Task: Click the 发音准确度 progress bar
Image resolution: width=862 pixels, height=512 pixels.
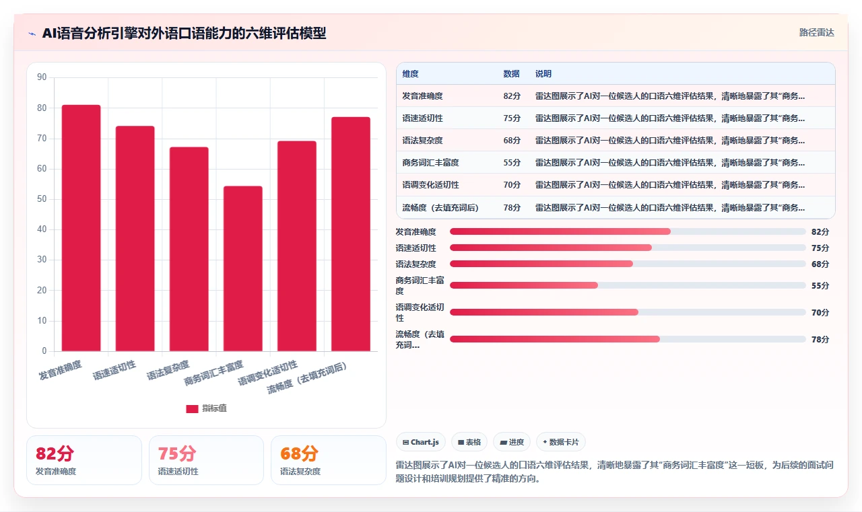Action: click(628, 231)
